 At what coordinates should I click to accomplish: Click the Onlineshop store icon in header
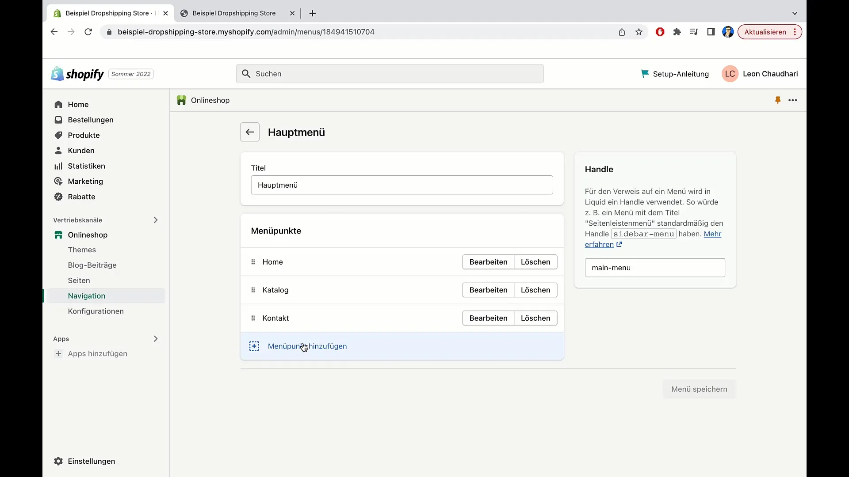(x=181, y=100)
